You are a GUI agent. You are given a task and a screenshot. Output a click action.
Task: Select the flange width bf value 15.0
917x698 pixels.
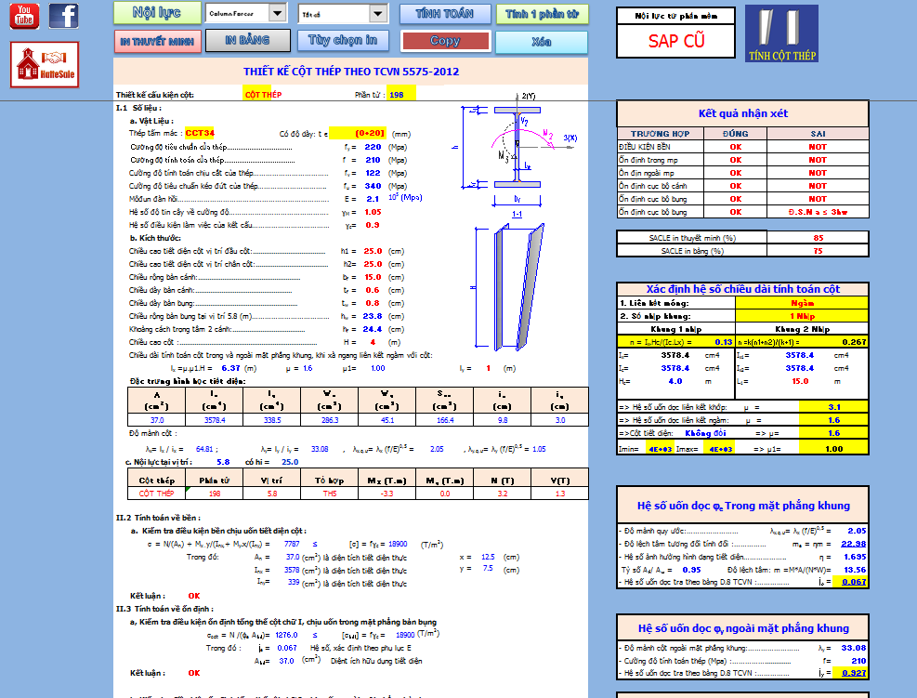coord(373,277)
